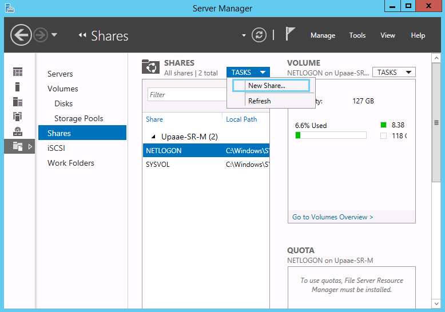The width and height of the screenshot is (445, 312).
Task: Click the QUOTA section heading
Action: pyautogui.click(x=301, y=250)
